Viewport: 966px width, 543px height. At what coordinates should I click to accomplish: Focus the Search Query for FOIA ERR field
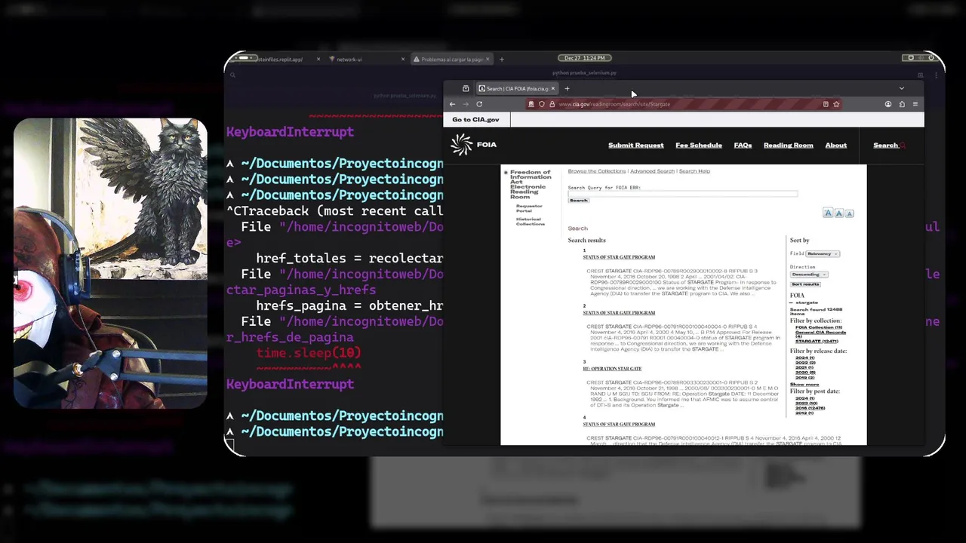pos(682,194)
